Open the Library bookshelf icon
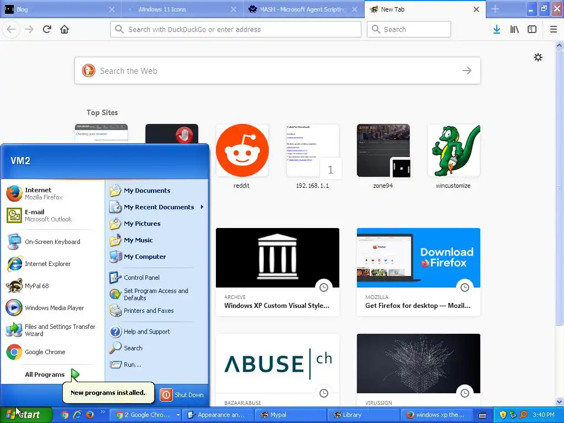Viewport: 564px width, 423px height. (514, 29)
